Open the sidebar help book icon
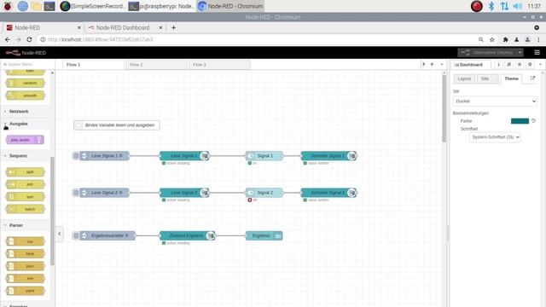Screen dimensions: 546x307 [508, 65]
